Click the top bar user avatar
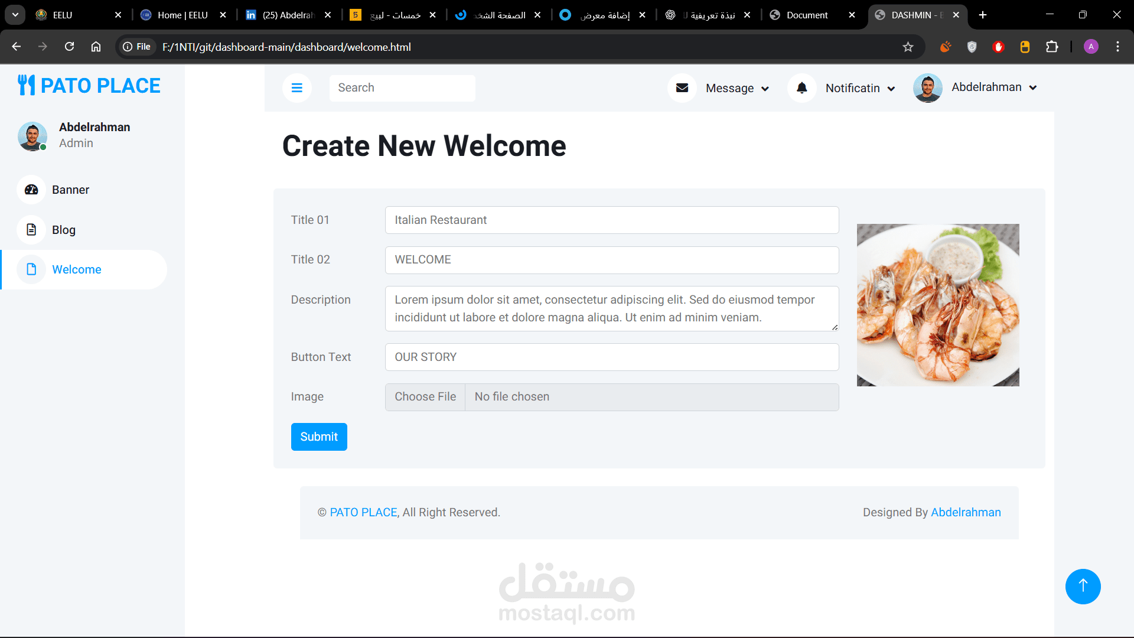This screenshot has width=1134, height=638. tap(927, 88)
